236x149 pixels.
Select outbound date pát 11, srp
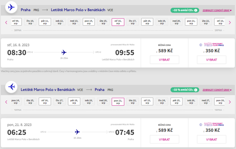45,22
